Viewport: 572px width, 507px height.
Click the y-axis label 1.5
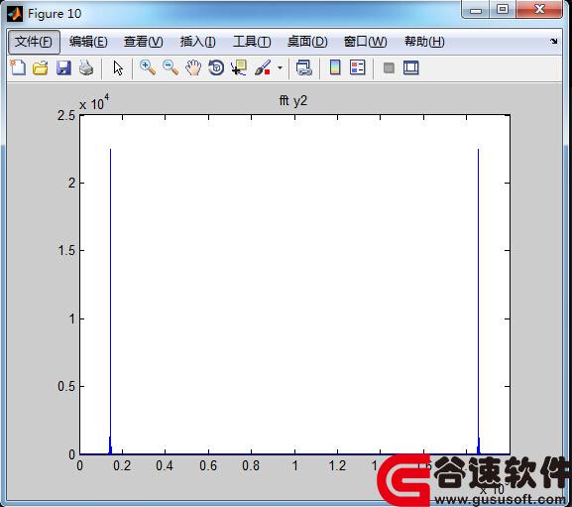coord(66,250)
